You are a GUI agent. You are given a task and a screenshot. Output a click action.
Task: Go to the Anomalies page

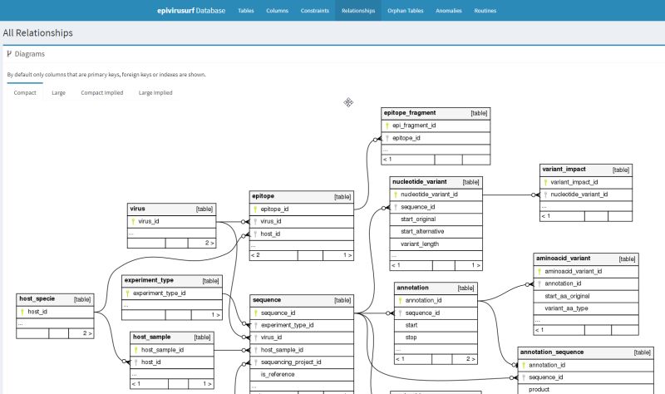click(x=449, y=11)
